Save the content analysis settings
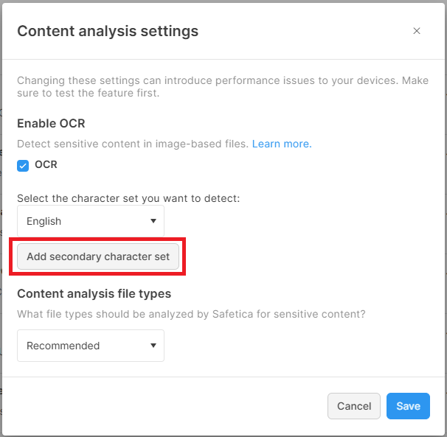 (407, 406)
